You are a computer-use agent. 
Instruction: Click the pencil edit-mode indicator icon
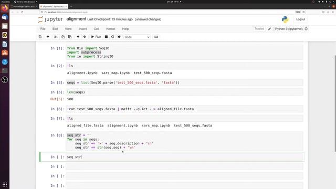269,29
